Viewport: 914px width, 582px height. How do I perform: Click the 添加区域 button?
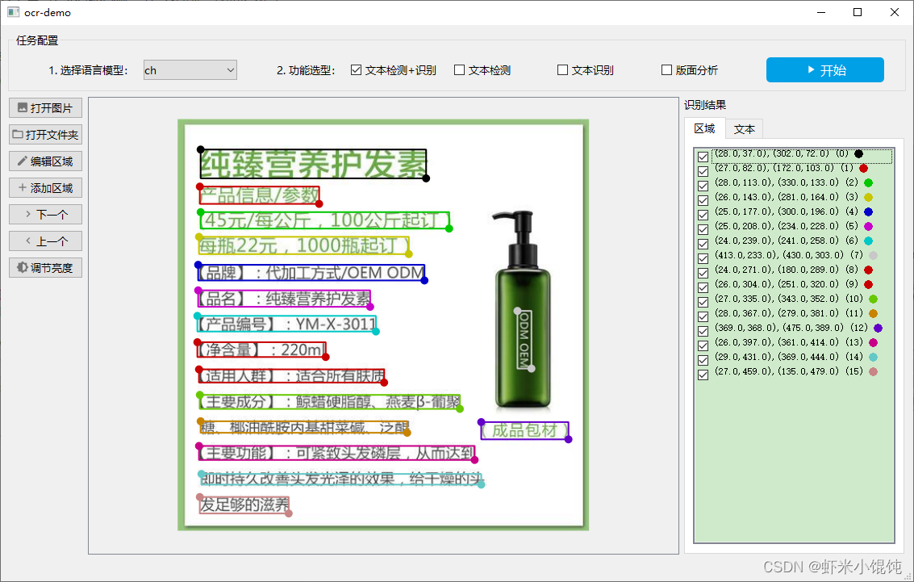click(44, 187)
